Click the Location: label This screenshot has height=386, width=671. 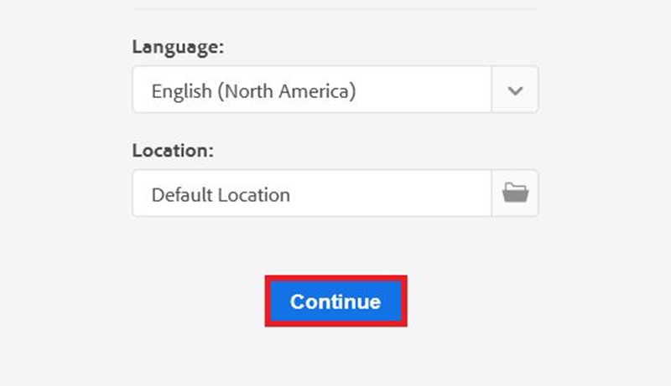(x=173, y=151)
